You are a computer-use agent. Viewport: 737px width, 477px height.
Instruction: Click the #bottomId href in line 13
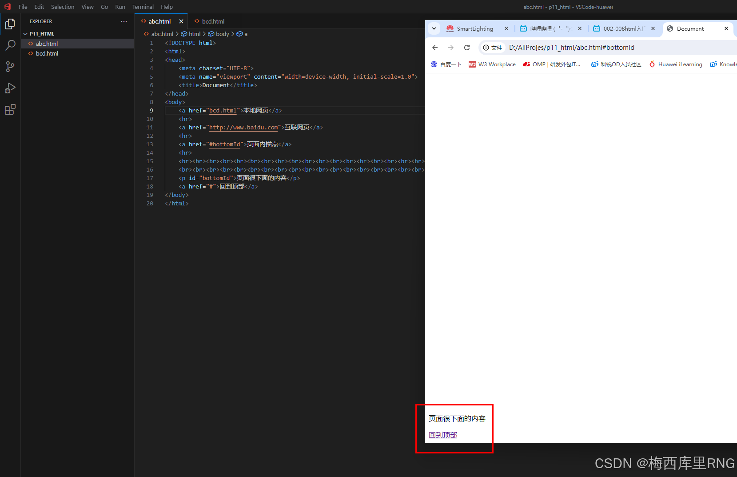pyautogui.click(x=225, y=144)
